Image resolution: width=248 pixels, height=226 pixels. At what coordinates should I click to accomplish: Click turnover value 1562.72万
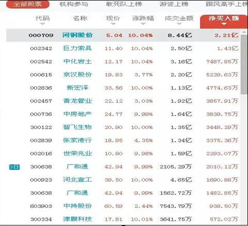point(176,193)
